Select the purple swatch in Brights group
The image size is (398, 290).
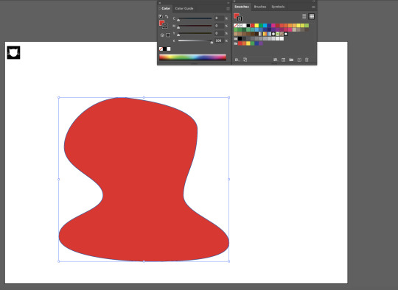[x=261, y=43]
